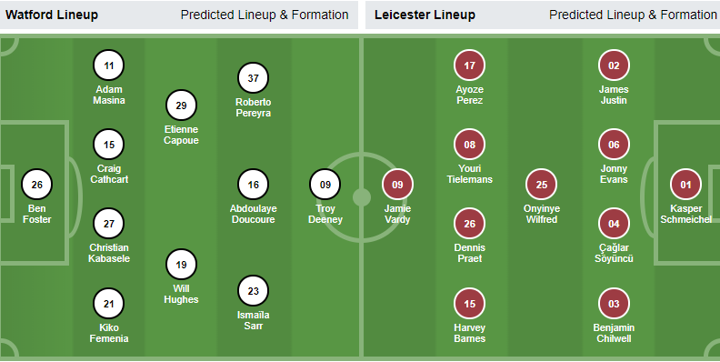Select Adam Masina's number 11 circle
The width and height of the screenshot is (720, 362).
click(x=109, y=65)
